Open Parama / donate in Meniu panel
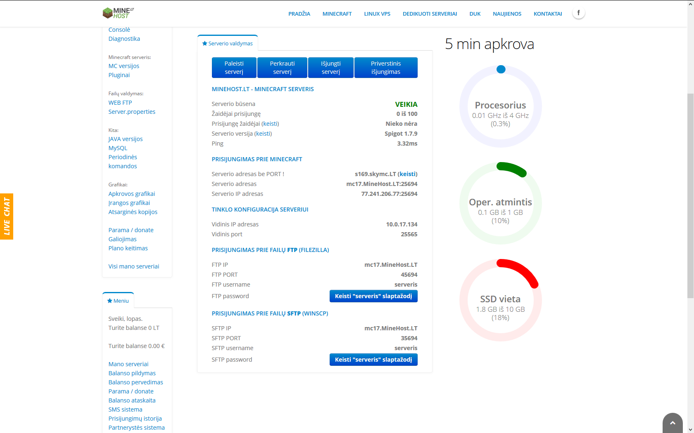 [x=131, y=391]
